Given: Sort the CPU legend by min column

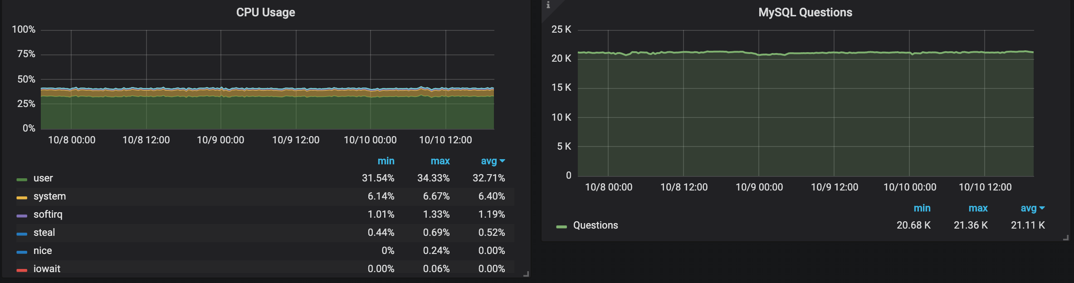Looking at the screenshot, I should [386, 161].
